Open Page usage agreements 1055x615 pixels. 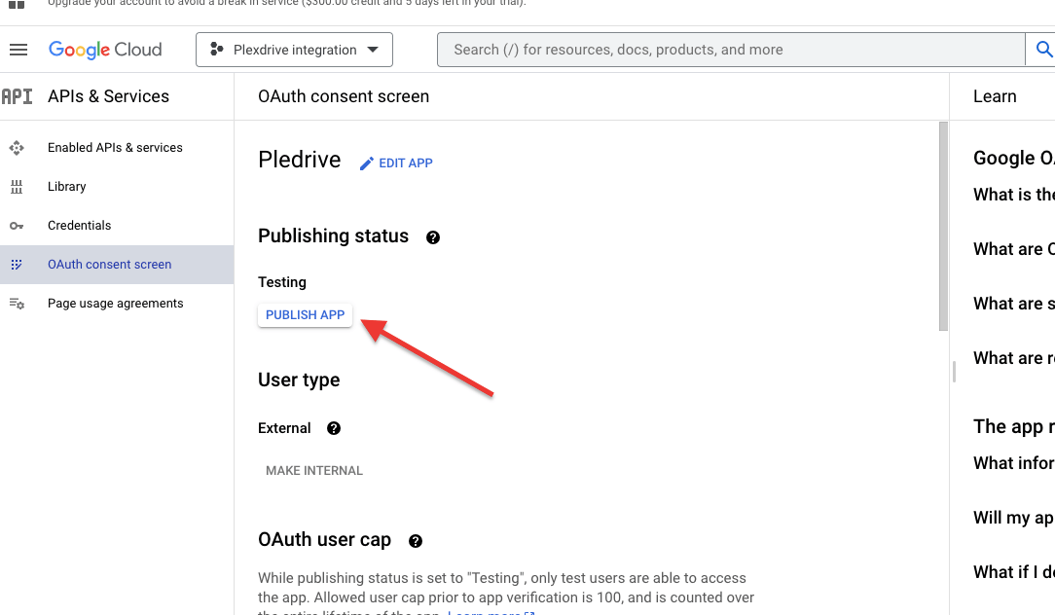point(117,304)
